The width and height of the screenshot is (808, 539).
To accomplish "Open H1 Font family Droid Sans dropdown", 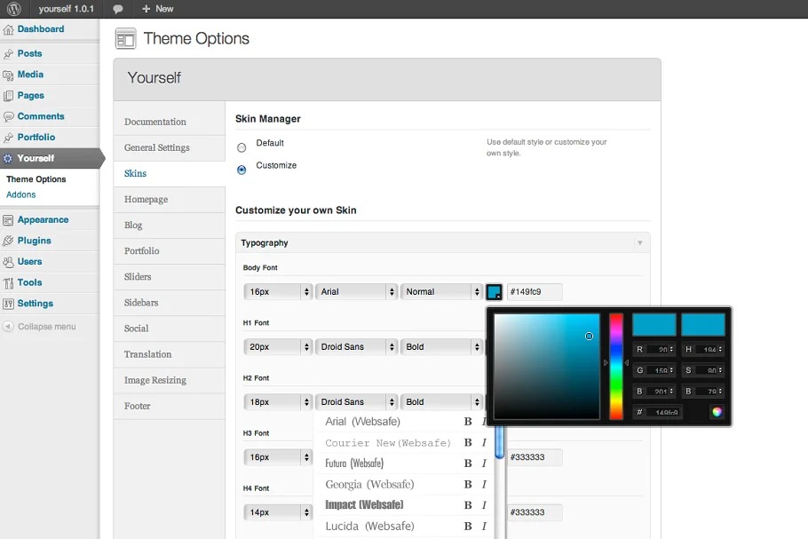I will (356, 346).
